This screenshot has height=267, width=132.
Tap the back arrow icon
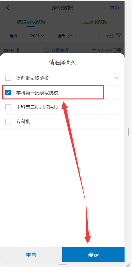[x=8, y=8]
